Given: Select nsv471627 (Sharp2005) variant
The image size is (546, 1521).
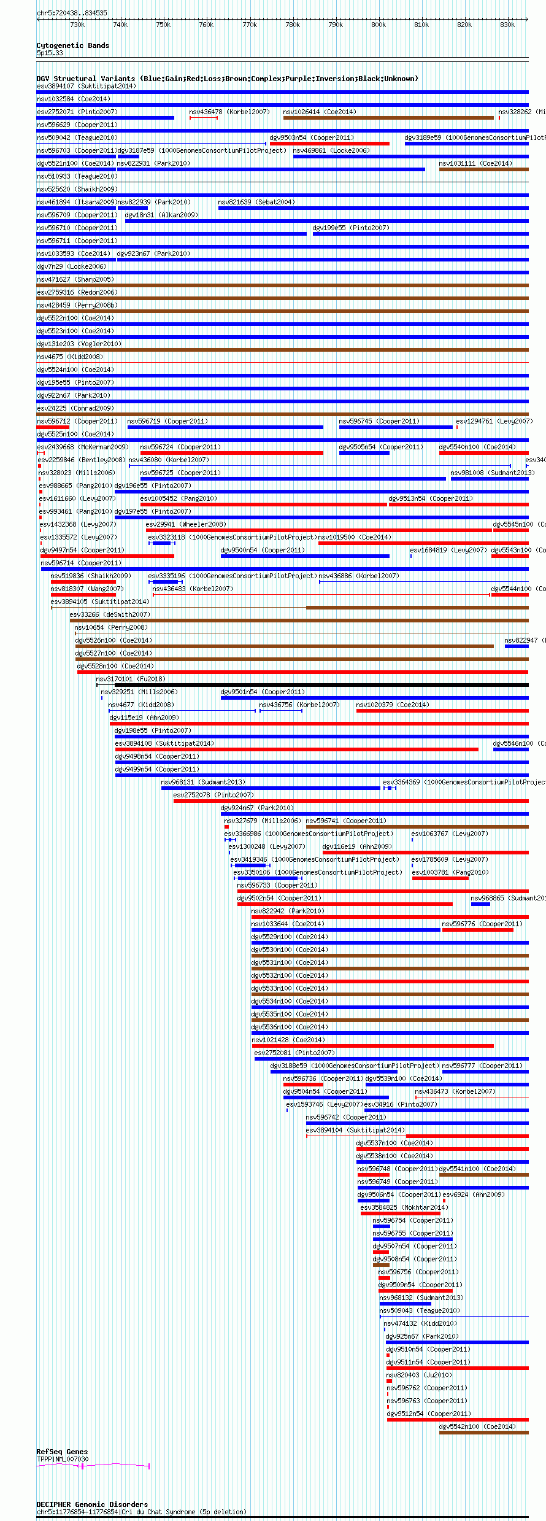Looking at the screenshot, I should (75, 279).
